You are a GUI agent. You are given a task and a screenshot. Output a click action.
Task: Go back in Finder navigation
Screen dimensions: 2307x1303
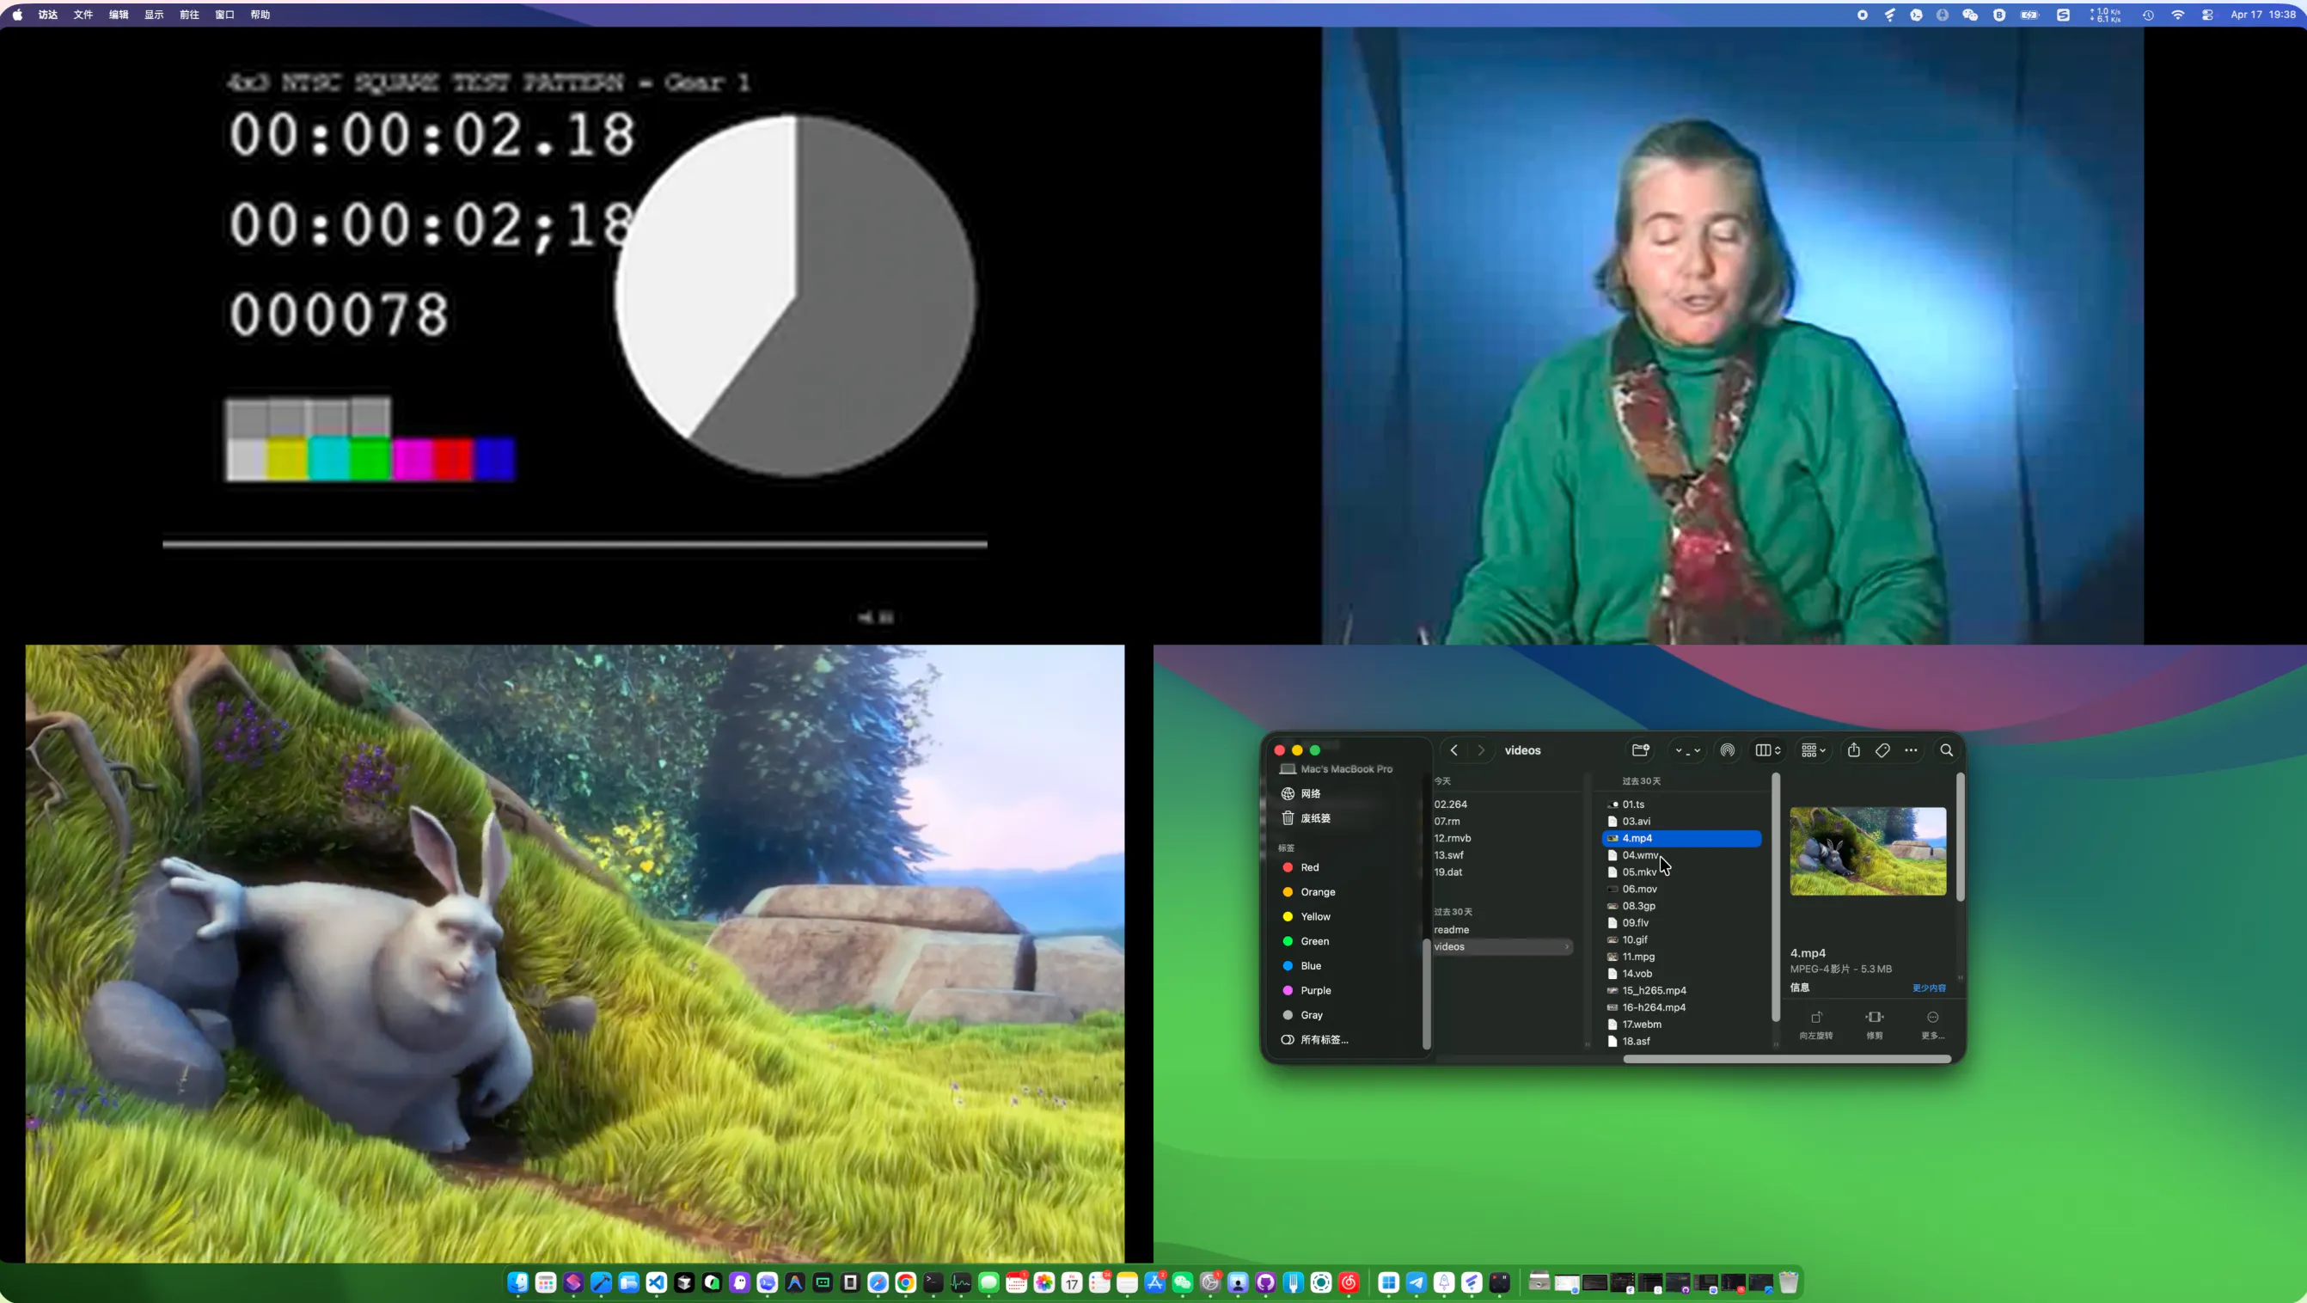pyautogui.click(x=1453, y=750)
